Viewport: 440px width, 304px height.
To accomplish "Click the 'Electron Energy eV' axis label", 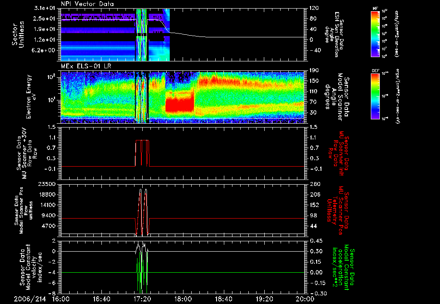I will (31, 97).
